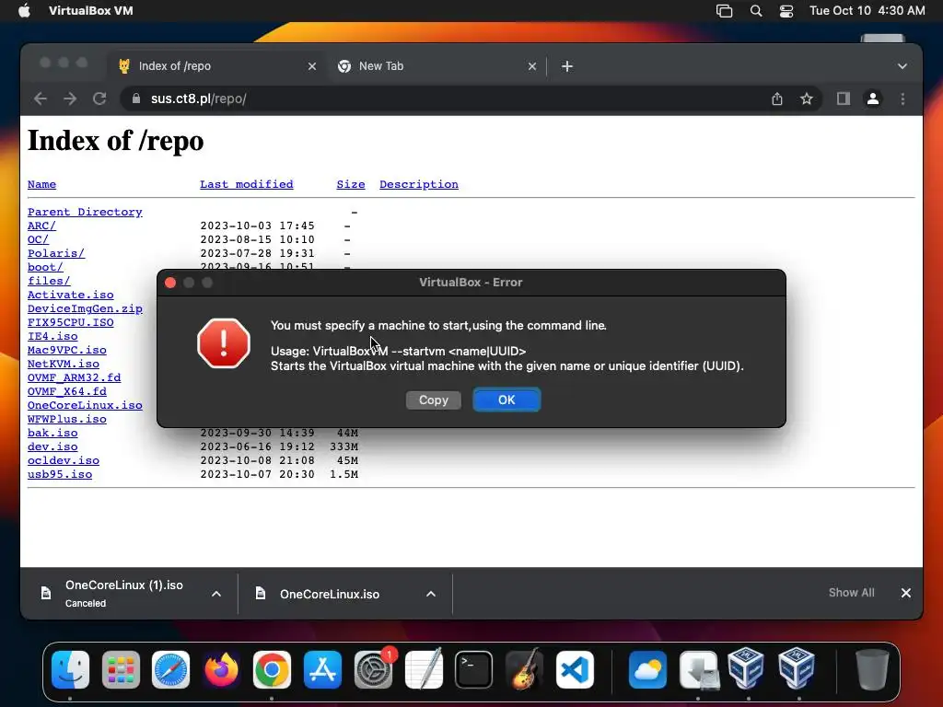Viewport: 943px width, 707px height.
Task: Open the Parent Directory link
Action: point(85,212)
